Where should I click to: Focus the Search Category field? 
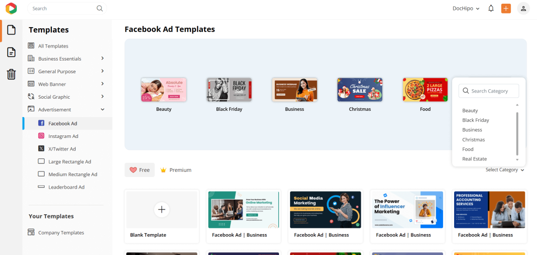click(x=489, y=91)
